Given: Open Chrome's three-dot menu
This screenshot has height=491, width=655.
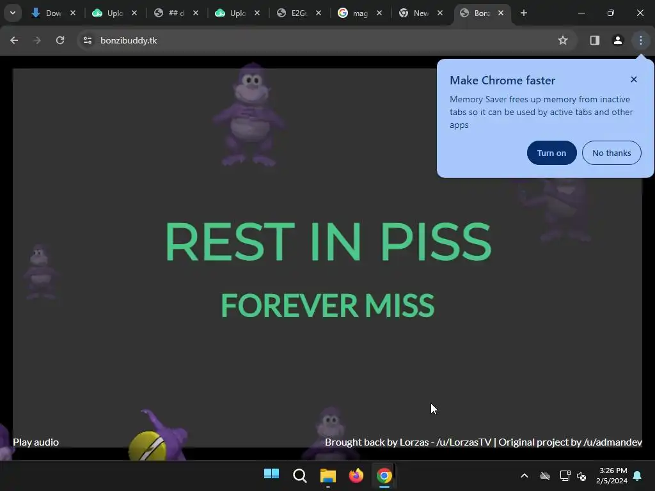Looking at the screenshot, I should [x=640, y=40].
